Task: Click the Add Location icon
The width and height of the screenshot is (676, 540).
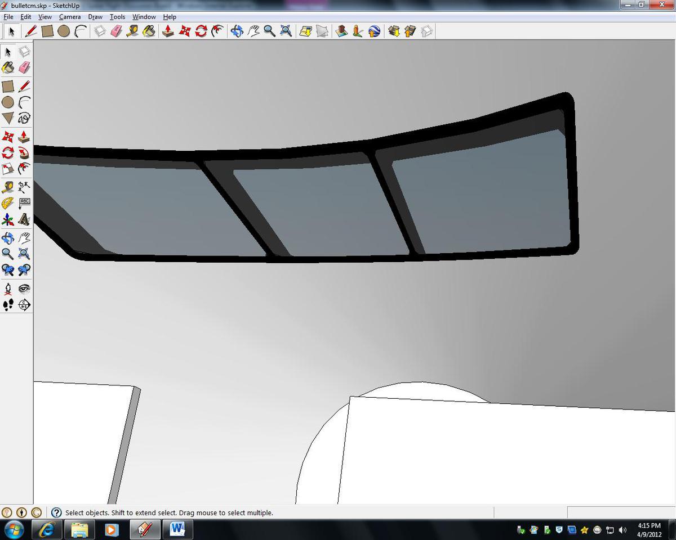Action: point(305,31)
